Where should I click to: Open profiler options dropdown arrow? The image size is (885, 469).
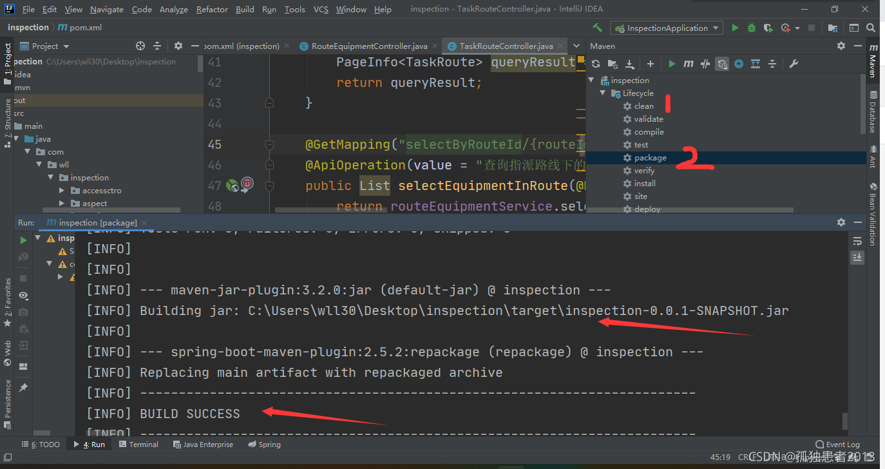797,28
